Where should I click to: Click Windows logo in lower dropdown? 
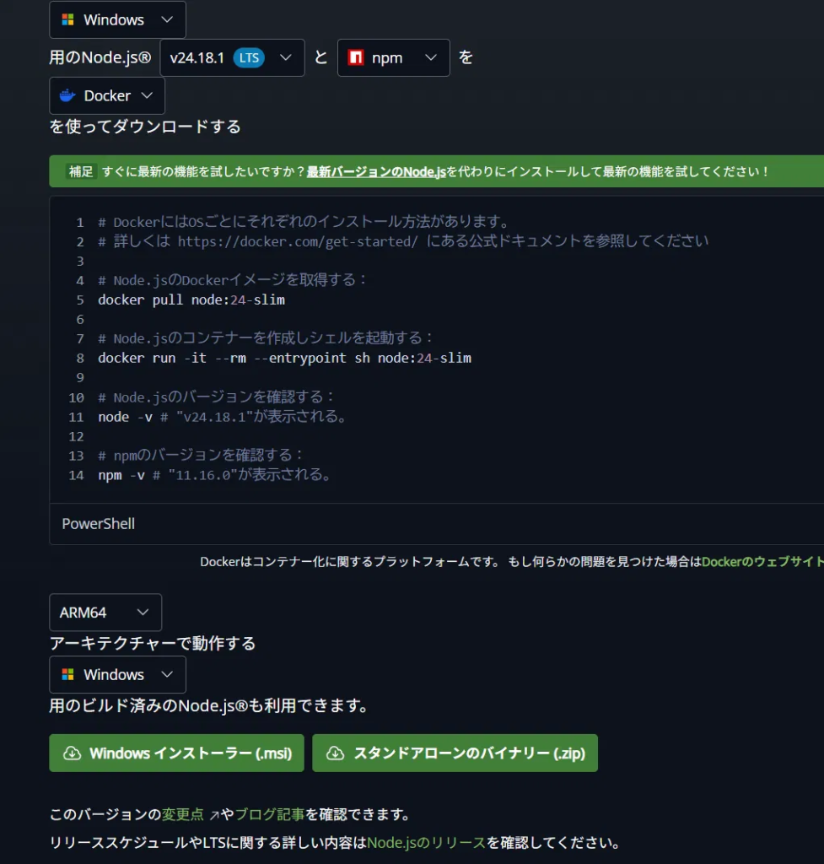67,674
